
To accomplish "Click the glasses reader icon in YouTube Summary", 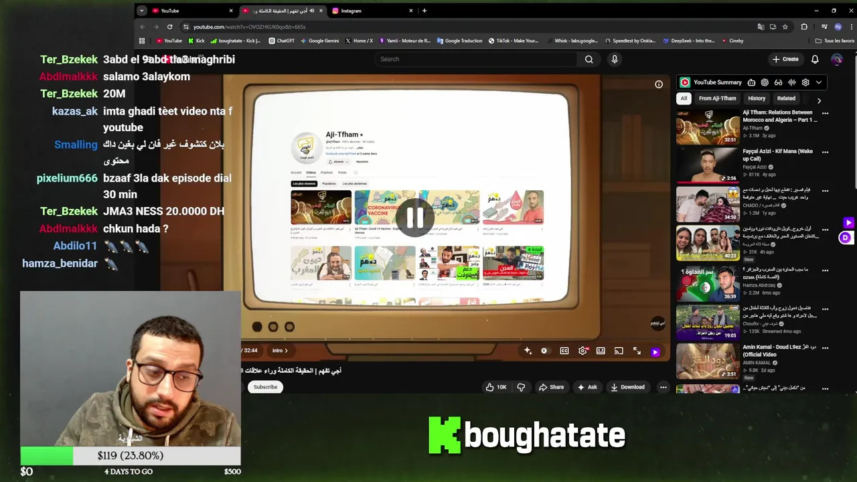I will coord(778,82).
